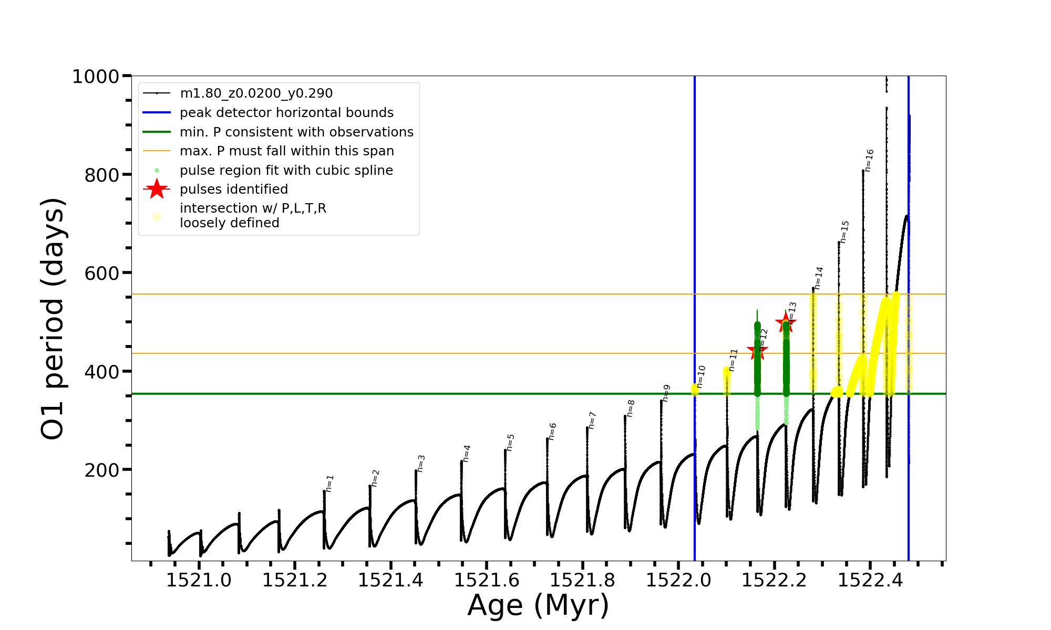Click the n=5 pulse label
This screenshot has width=1051, height=630.
(x=510, y=442)
